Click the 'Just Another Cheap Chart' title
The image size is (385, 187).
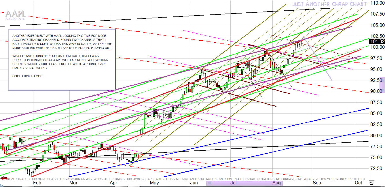pyautogui.click(x=329, y=4)
